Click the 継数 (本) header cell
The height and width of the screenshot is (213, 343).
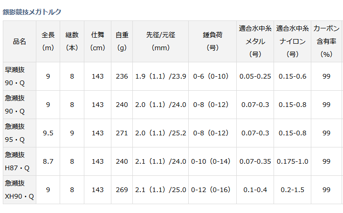click(x=72, y=41)
